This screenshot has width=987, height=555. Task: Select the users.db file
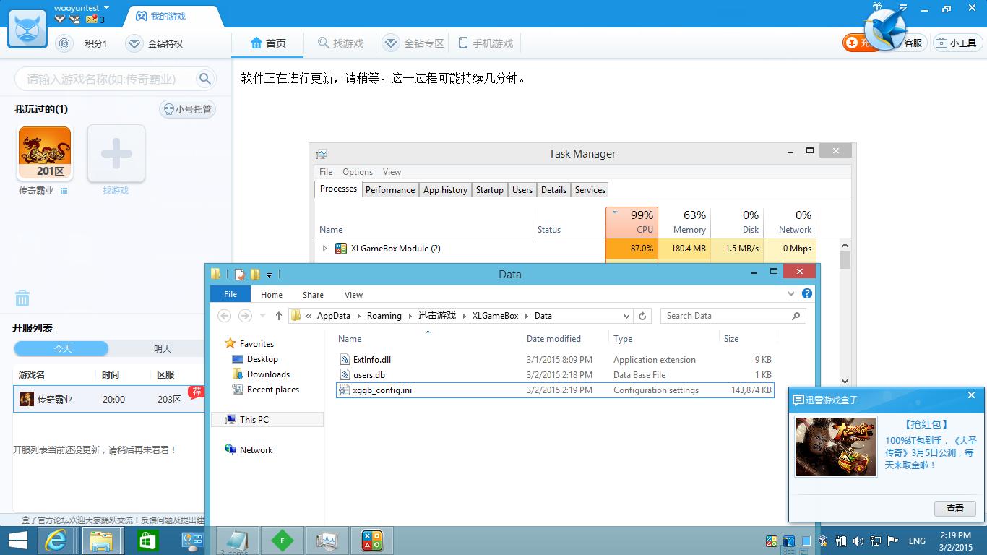(555, 375)
